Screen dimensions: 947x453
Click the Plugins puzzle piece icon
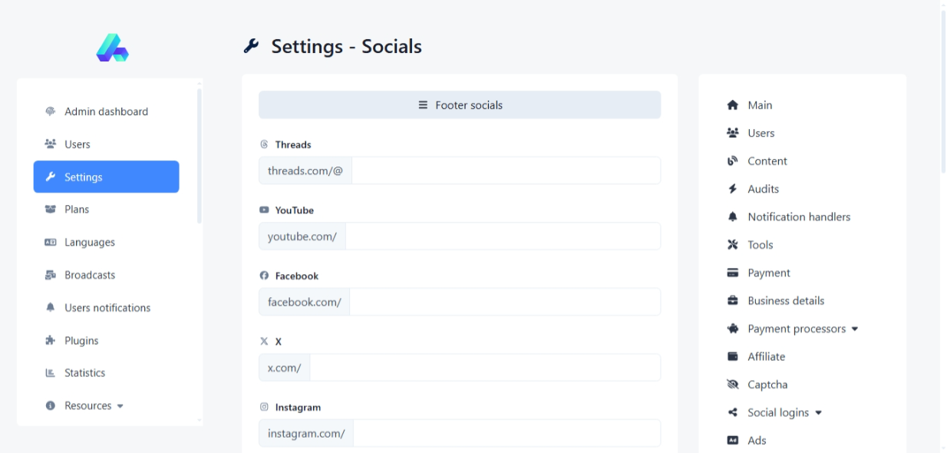click(x=51, y=340)
